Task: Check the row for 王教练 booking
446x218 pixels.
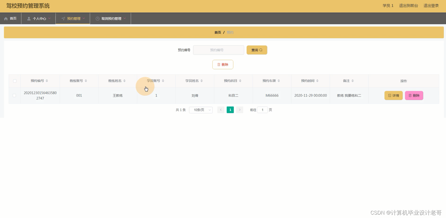Action: coord(14,96)
